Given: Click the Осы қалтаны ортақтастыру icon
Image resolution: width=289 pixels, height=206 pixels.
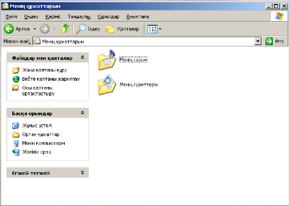Looking at the screenshot, I should tap(16, 88).
